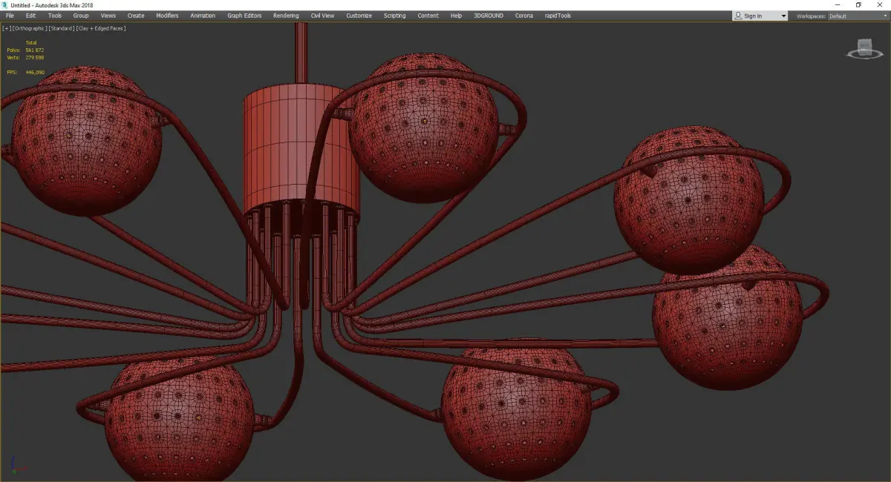Open the Orthographic viewport view label menu
891x482 pixels.
[29, 28]
